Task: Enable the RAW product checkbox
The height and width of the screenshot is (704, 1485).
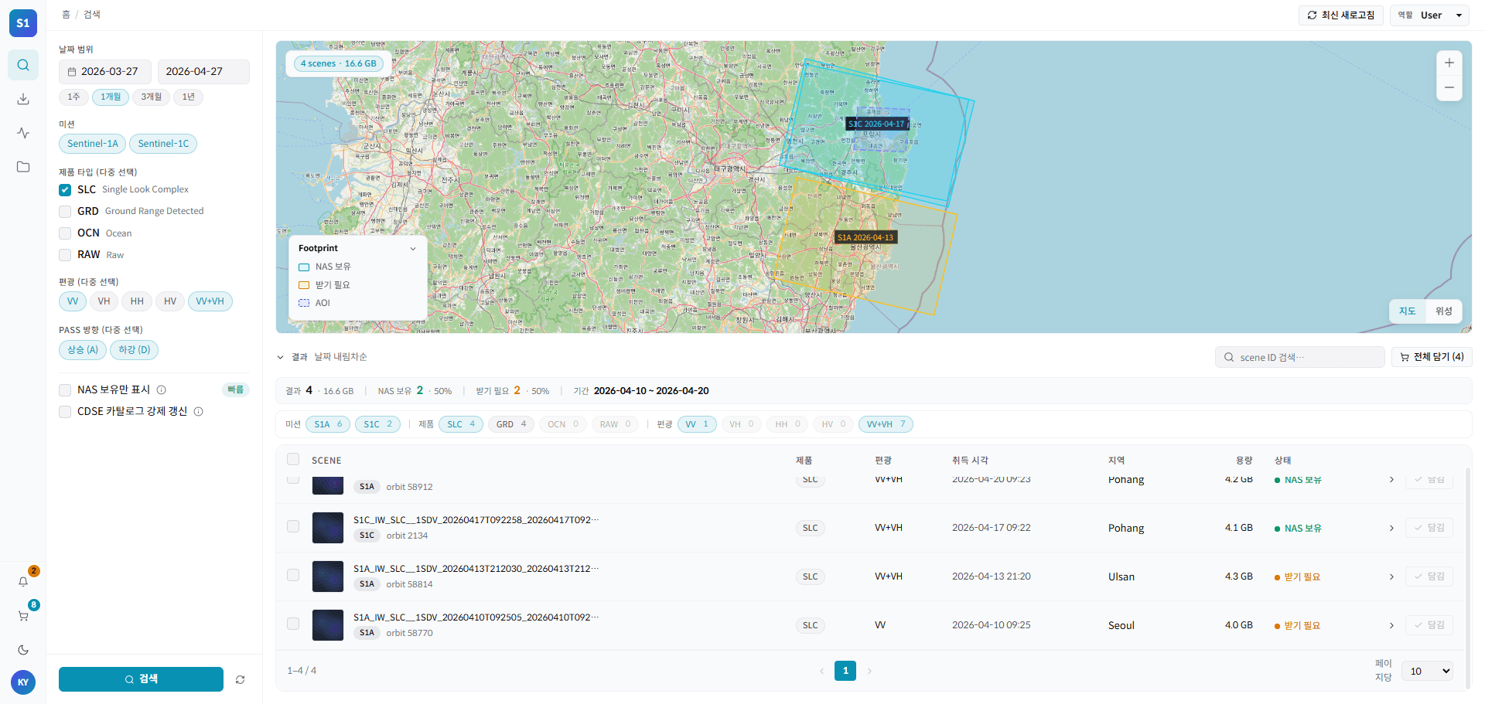Action: (x=65, y=254)
